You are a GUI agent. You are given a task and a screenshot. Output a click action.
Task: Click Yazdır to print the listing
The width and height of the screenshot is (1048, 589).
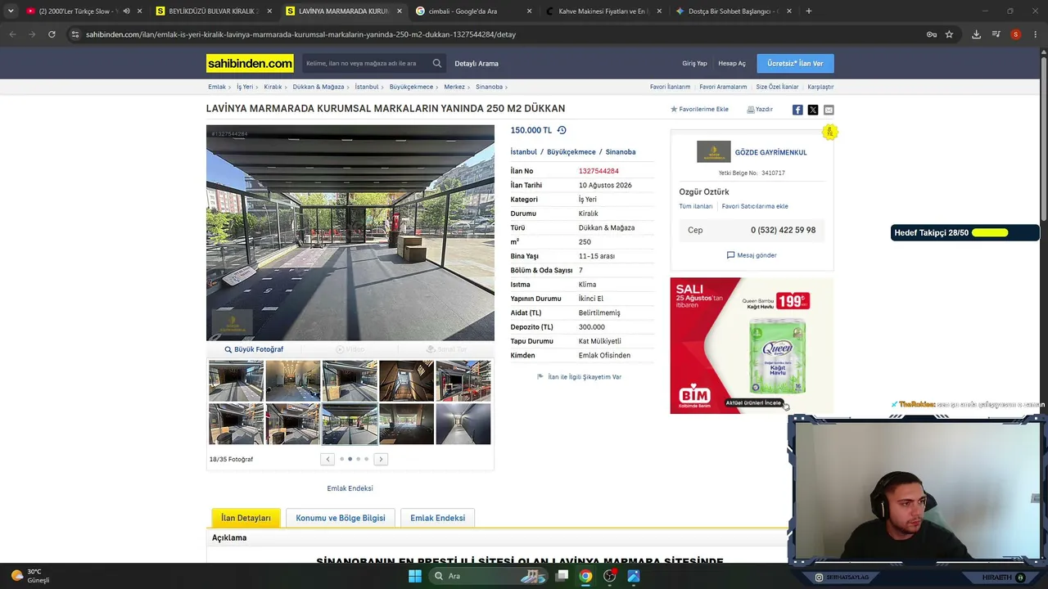tap(760, 110)
